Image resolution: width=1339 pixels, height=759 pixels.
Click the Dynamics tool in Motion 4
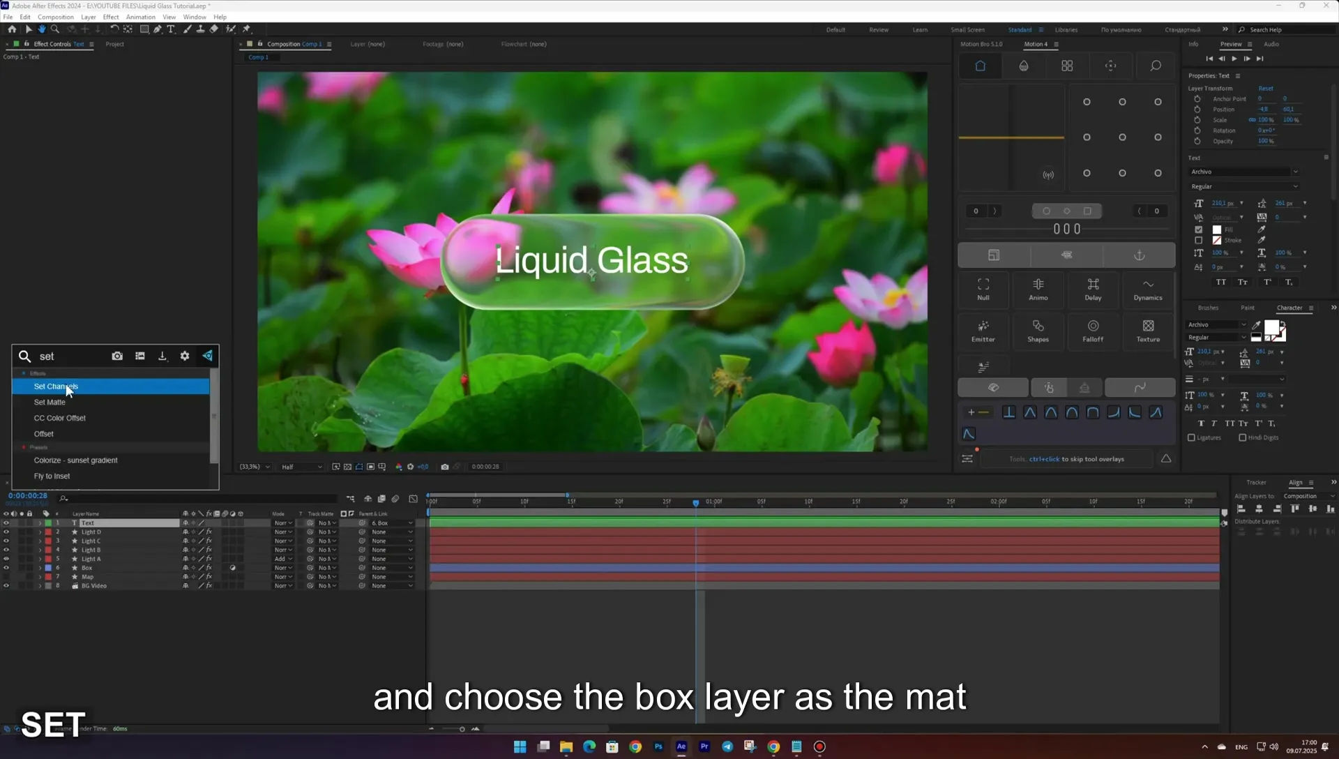[1148, 289]
